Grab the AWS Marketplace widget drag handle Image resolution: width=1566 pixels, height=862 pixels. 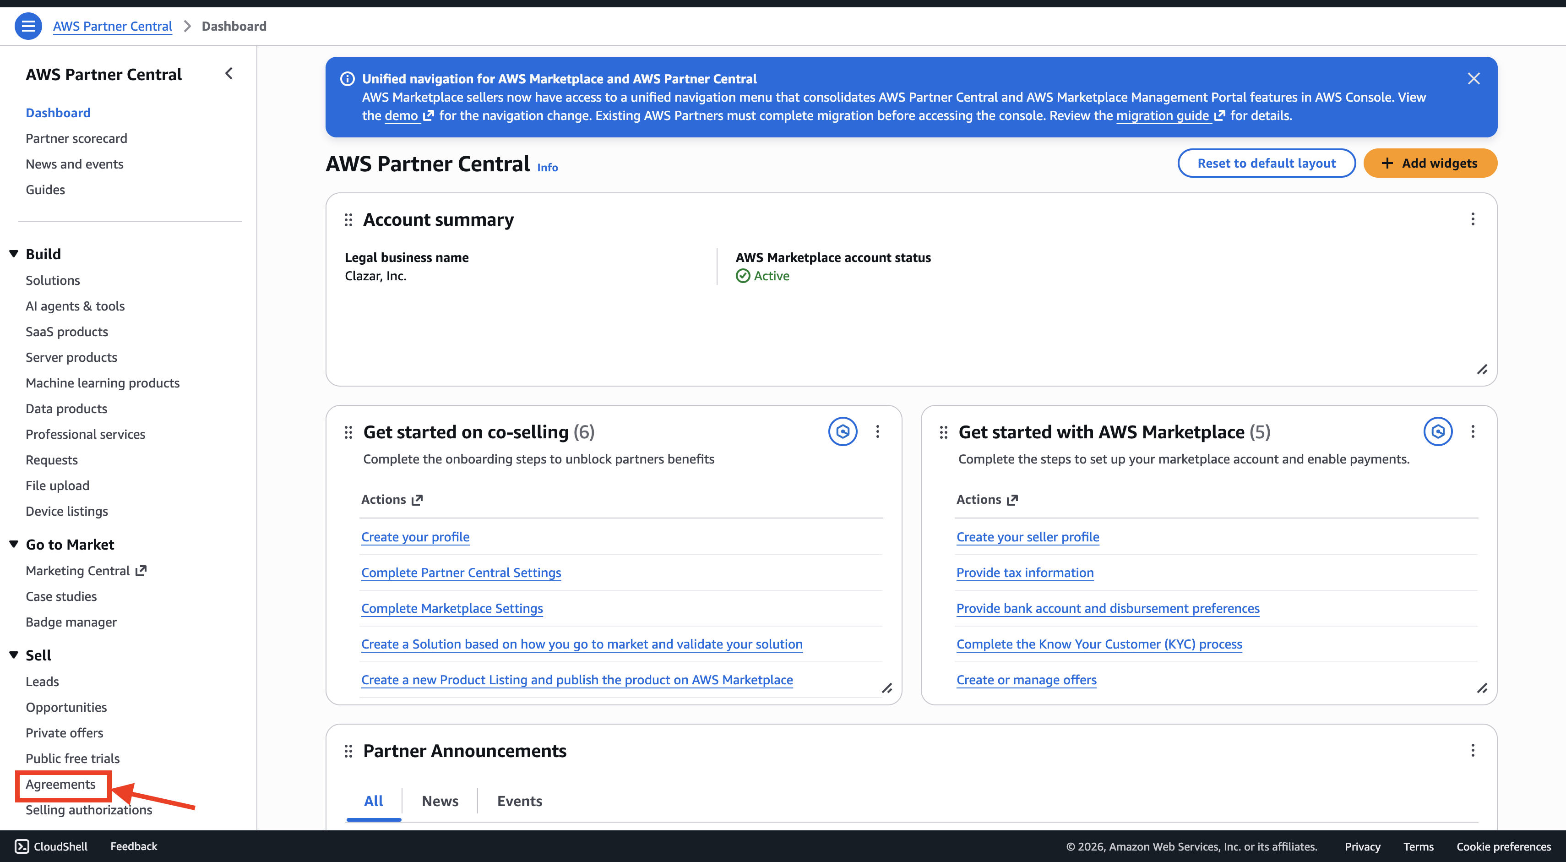[943, 432]
